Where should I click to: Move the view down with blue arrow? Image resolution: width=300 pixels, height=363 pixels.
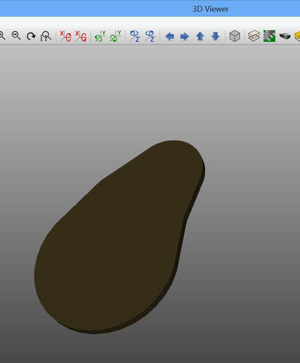215,36
